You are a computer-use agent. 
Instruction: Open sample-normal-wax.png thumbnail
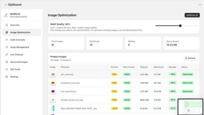coord(53,100)
